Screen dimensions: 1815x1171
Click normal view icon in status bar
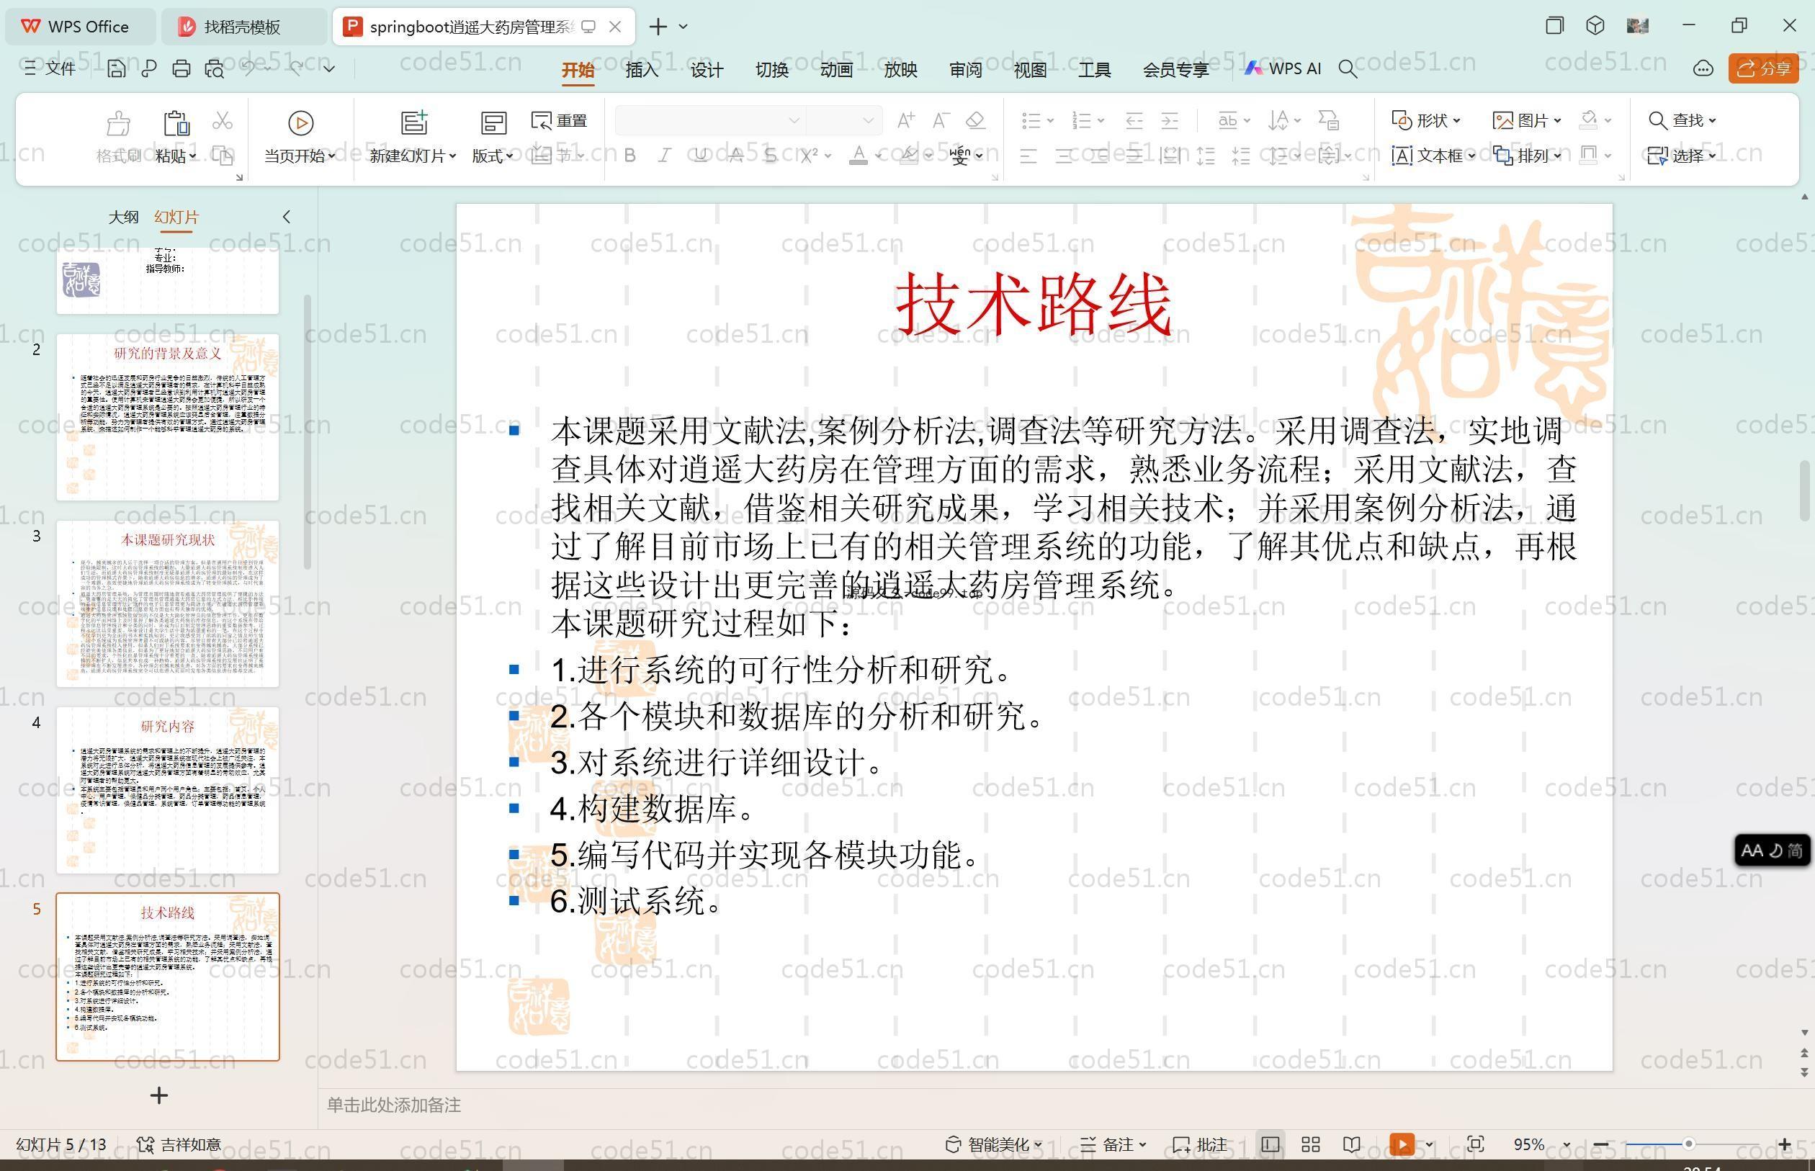point(1270,1144)
